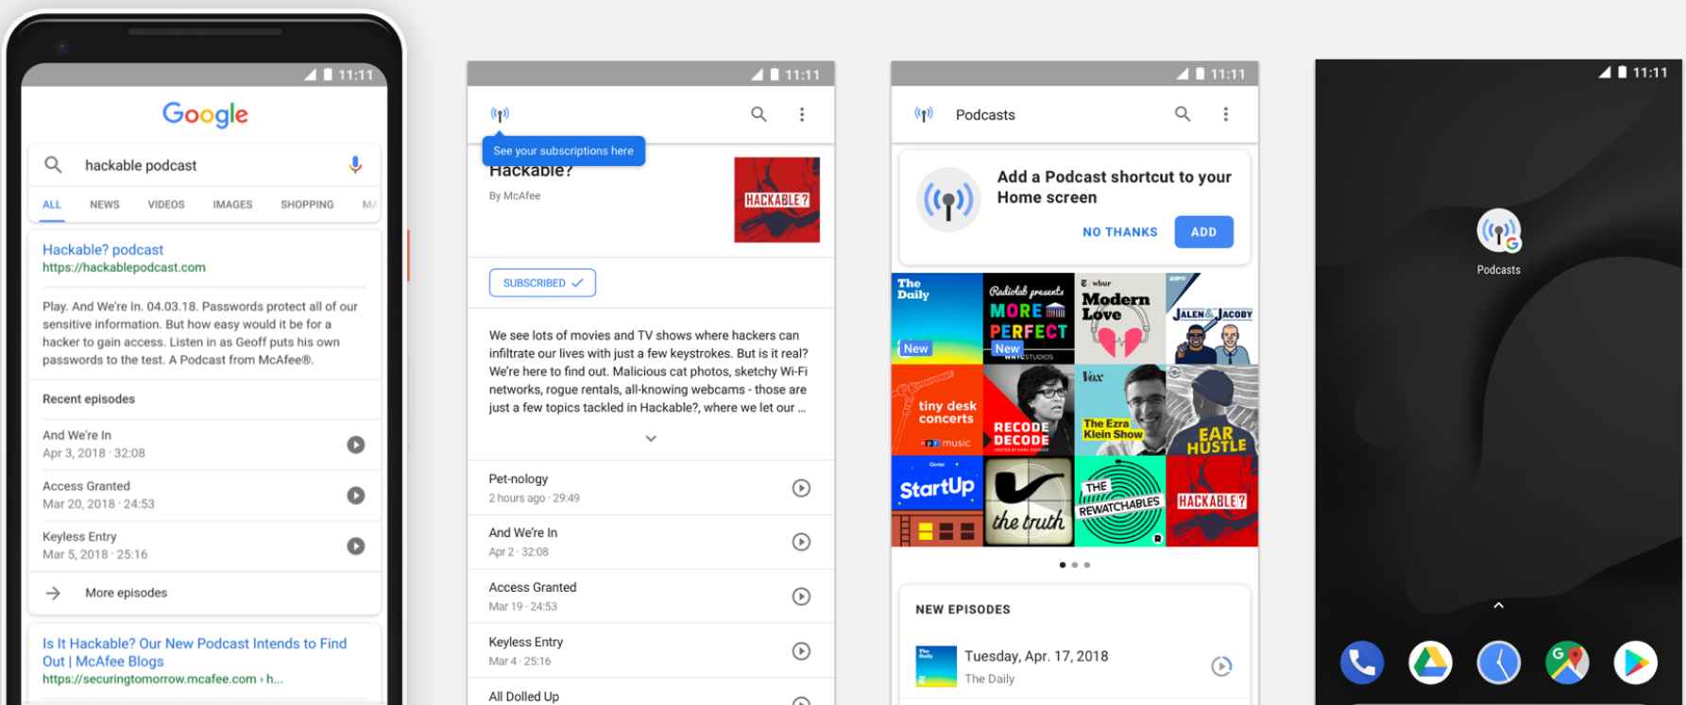Open Hackable? tile in podcast grid

click(x=1212, y=501)
